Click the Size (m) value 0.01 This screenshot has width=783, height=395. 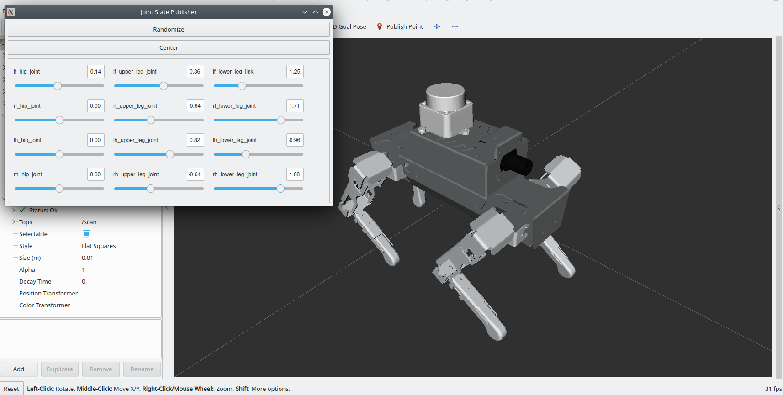coord(87,258)
